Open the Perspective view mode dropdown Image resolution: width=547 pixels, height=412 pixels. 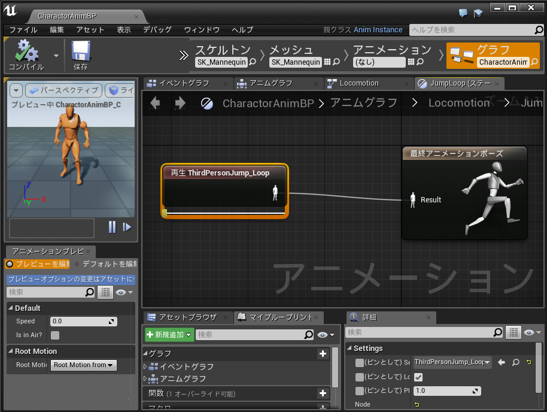64,90
